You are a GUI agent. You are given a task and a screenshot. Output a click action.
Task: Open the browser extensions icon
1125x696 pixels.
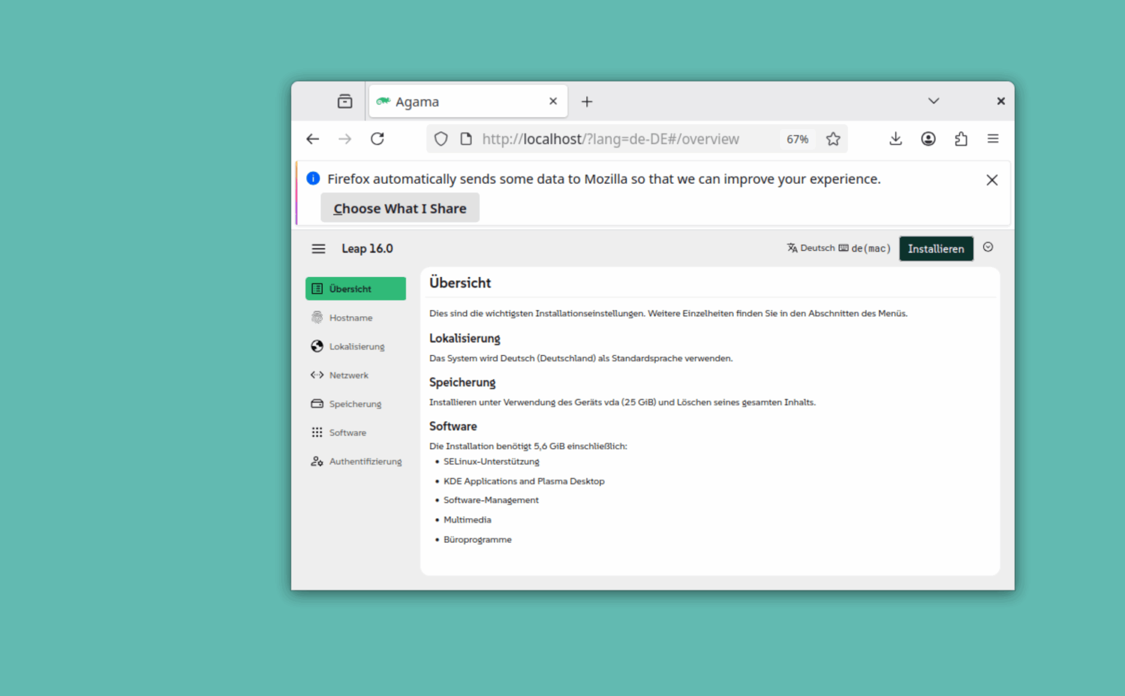[961, 139]
